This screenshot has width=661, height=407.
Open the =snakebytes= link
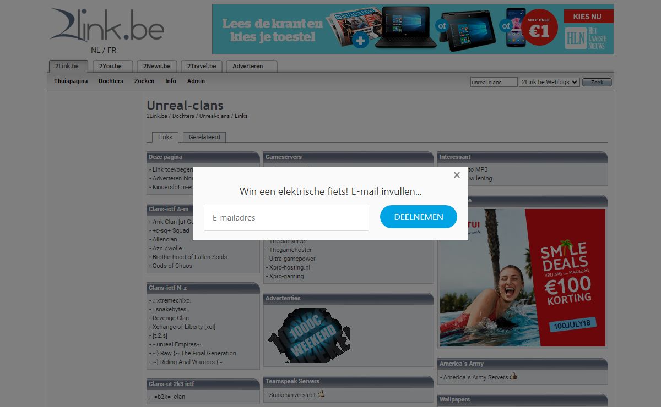(171, 309)
